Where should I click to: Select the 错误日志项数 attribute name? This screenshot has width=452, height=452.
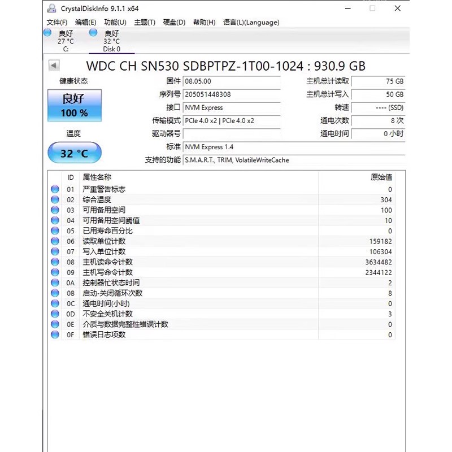[104, 334]
